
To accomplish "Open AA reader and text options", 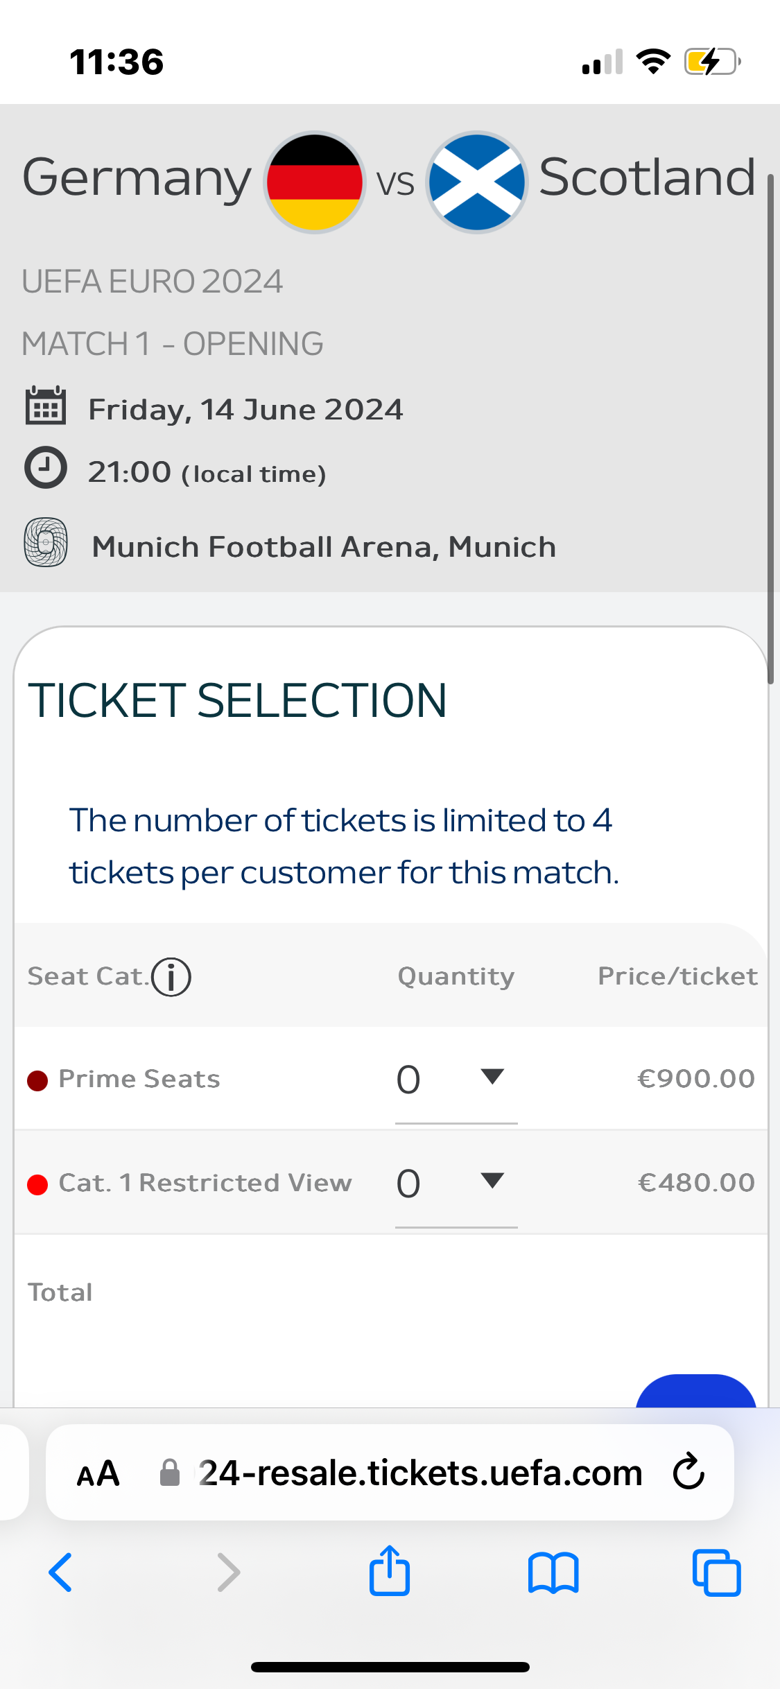I will 98,1474.
